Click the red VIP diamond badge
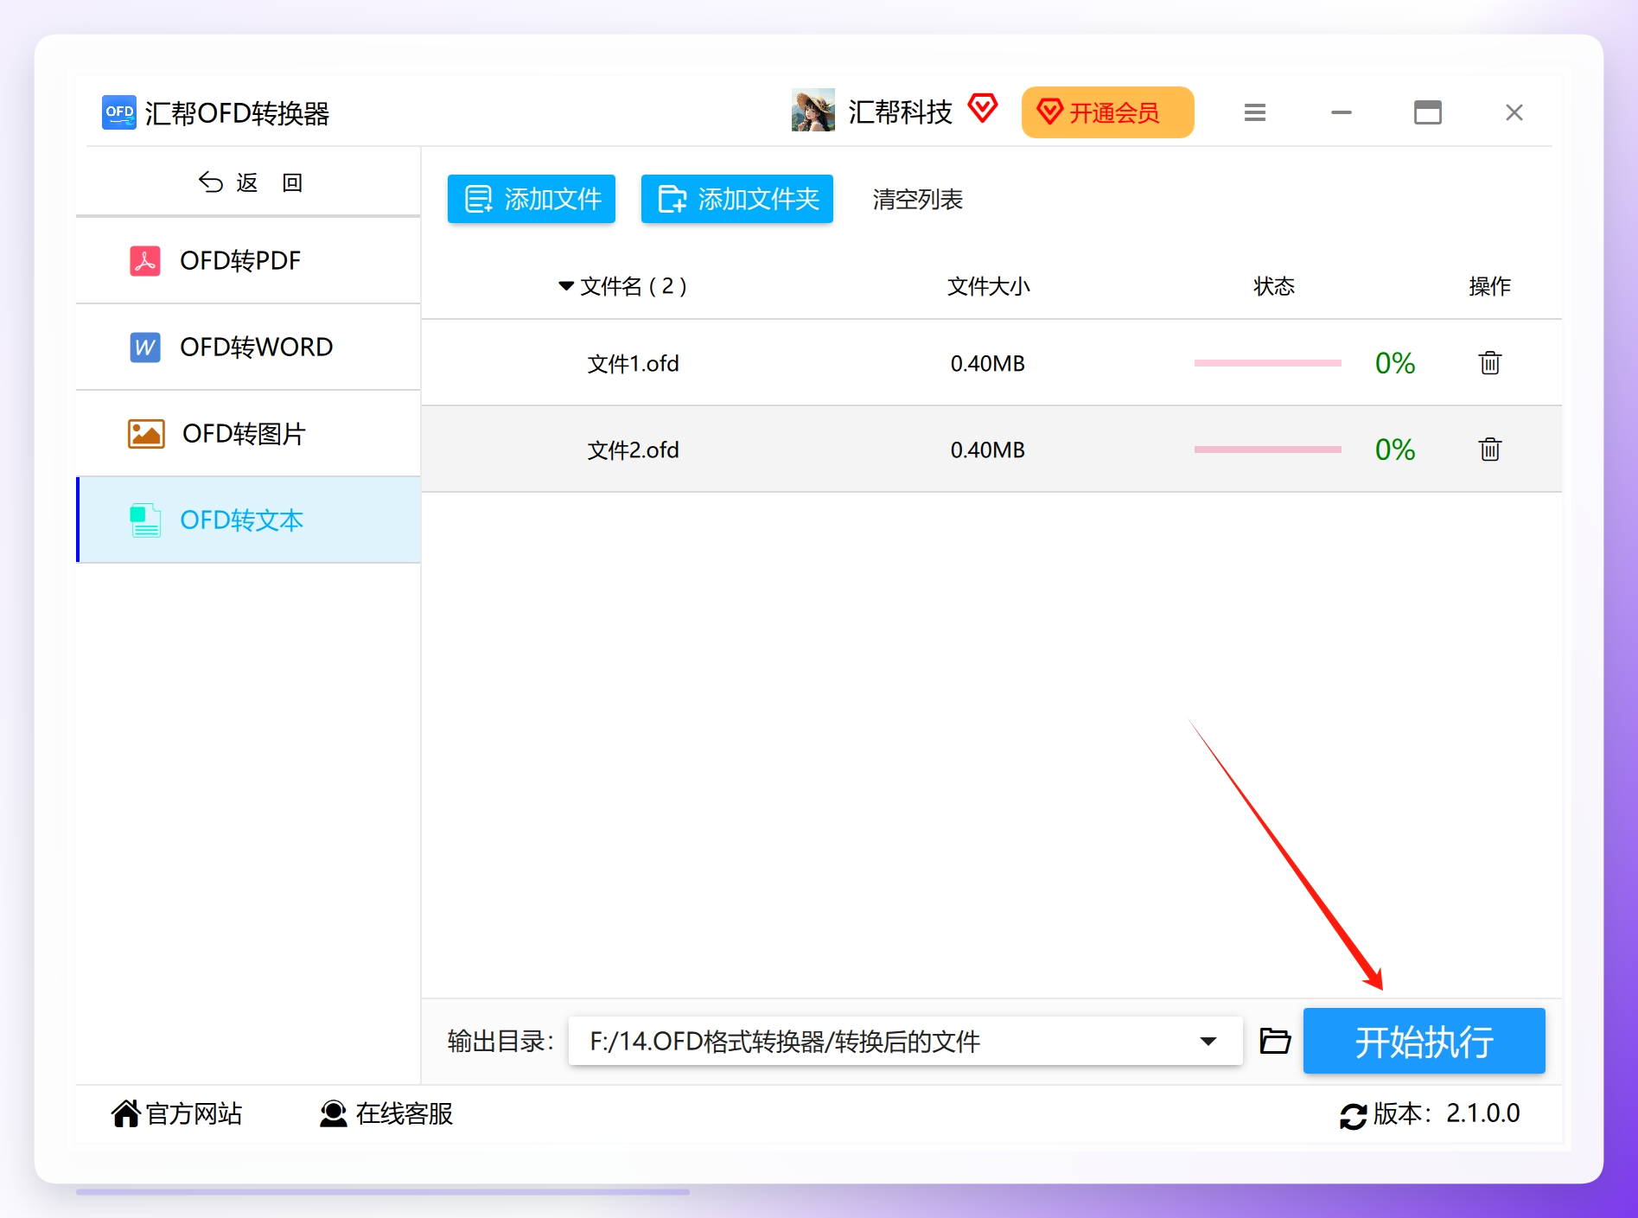1638x1218 pixels. coord(983,108)
